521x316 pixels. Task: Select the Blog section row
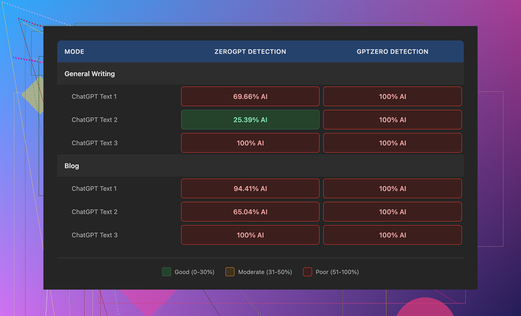72,166
